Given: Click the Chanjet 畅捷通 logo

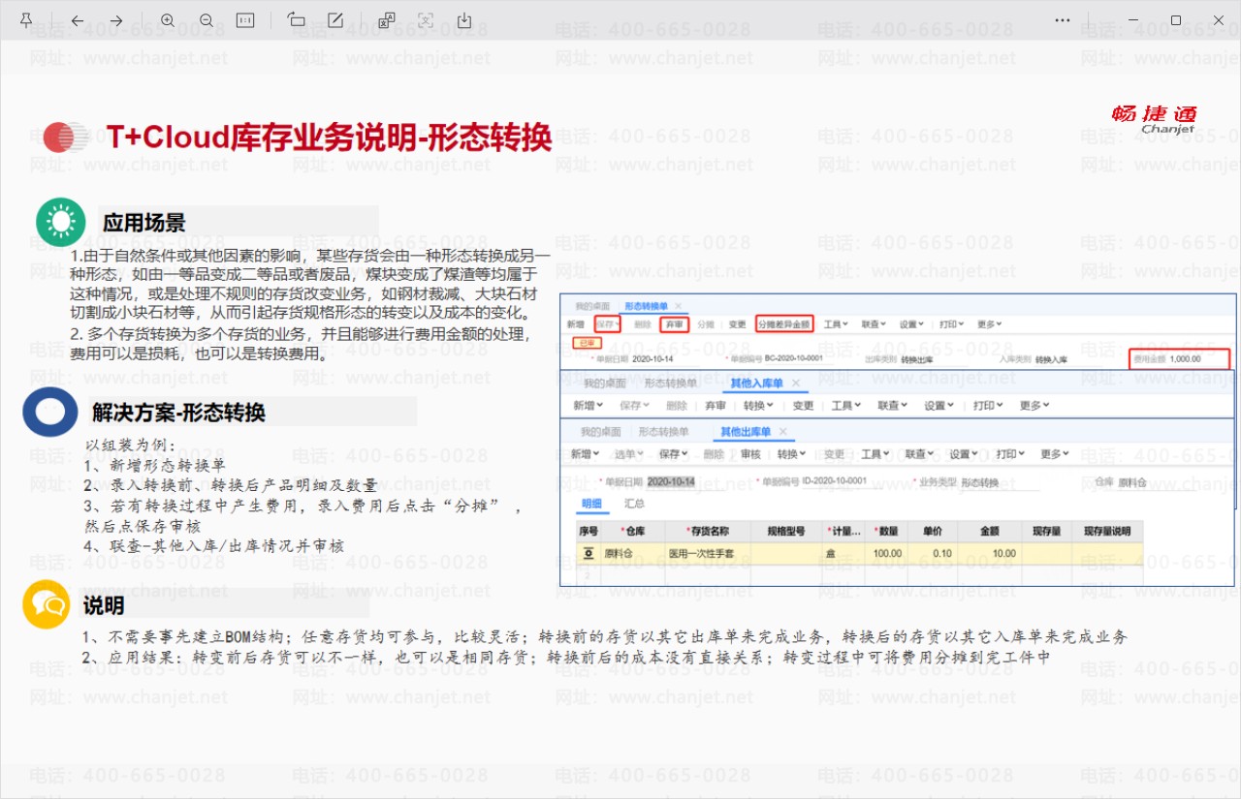Looking at the screenshot, I should click(x=1155, y=119).
